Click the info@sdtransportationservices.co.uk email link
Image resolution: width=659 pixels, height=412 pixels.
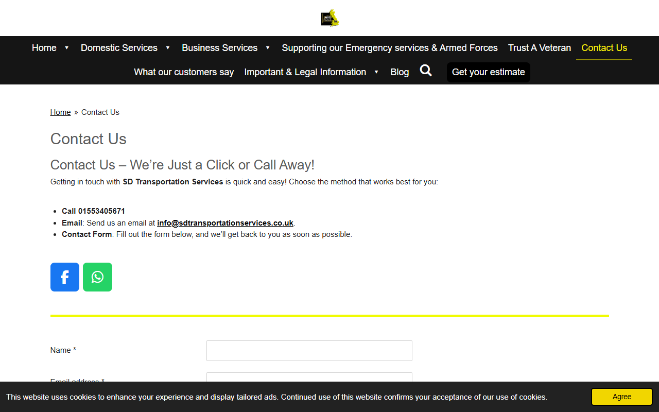point(226,223)
